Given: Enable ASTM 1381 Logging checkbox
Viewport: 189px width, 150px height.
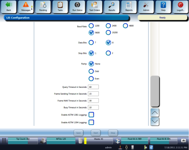Looking at the screenshot, I should click(x=91, y=115).
